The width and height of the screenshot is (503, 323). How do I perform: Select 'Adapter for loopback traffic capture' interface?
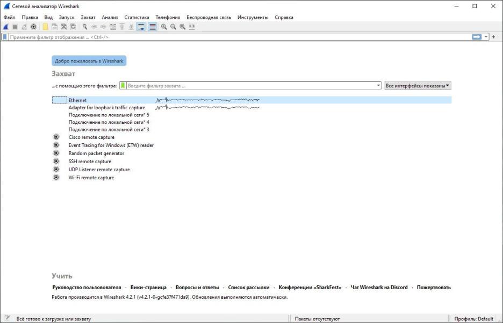coord(251,107)
